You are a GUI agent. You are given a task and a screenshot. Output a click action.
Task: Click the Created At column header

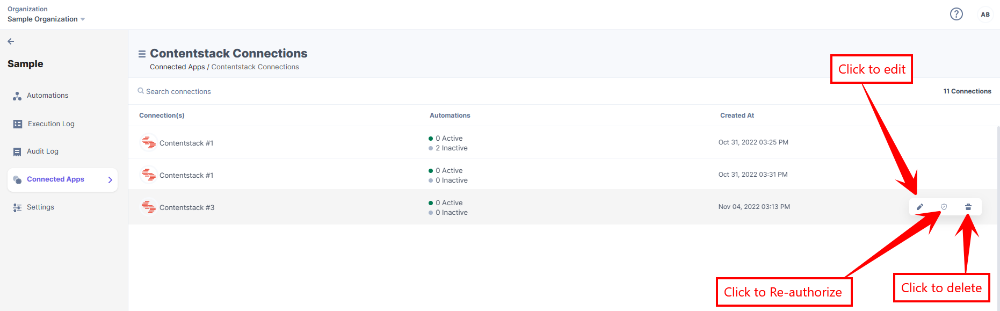[x=737, y=115]
